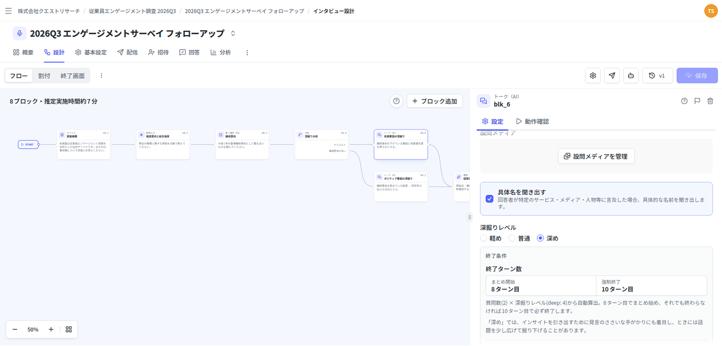Click the panel resize grip handle
The height and width of the screenshot is (346, 722).
point(470,217)
